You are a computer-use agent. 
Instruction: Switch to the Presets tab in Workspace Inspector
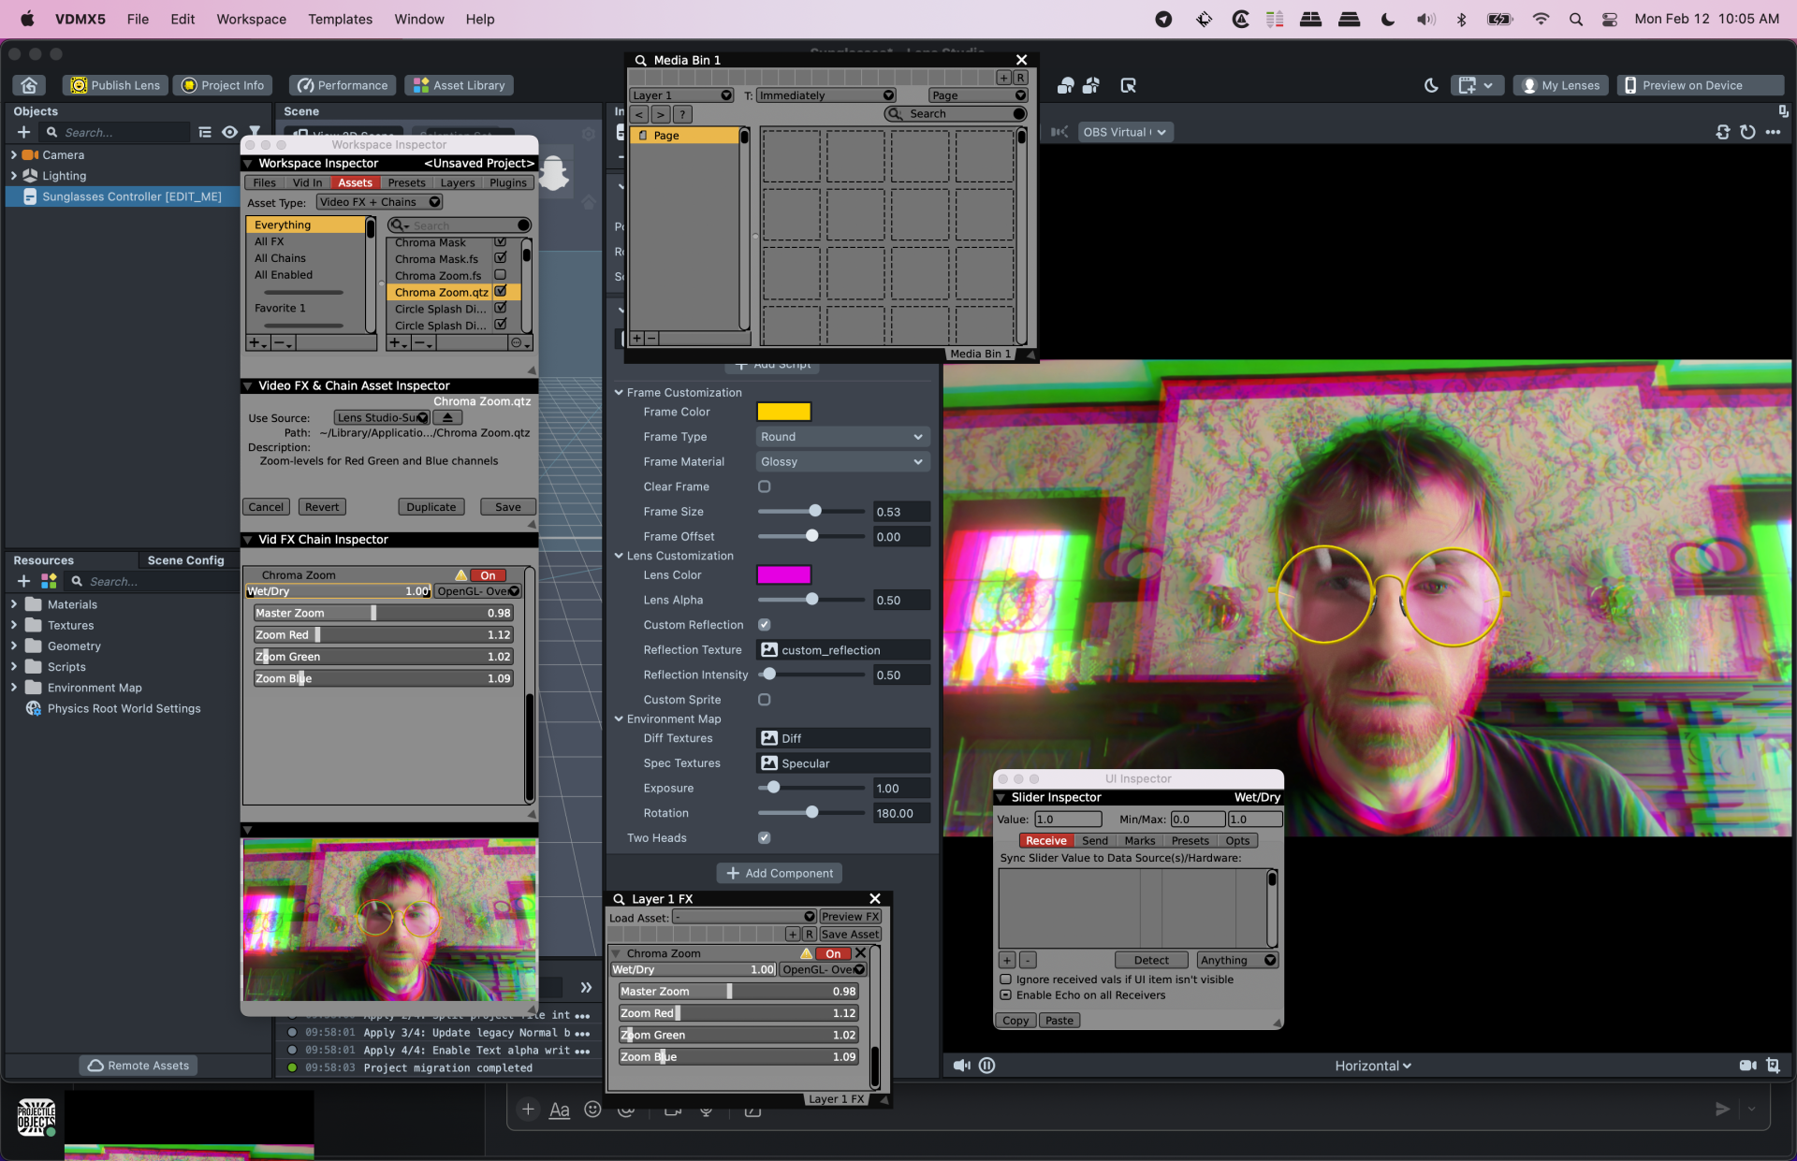coord(406,182)
